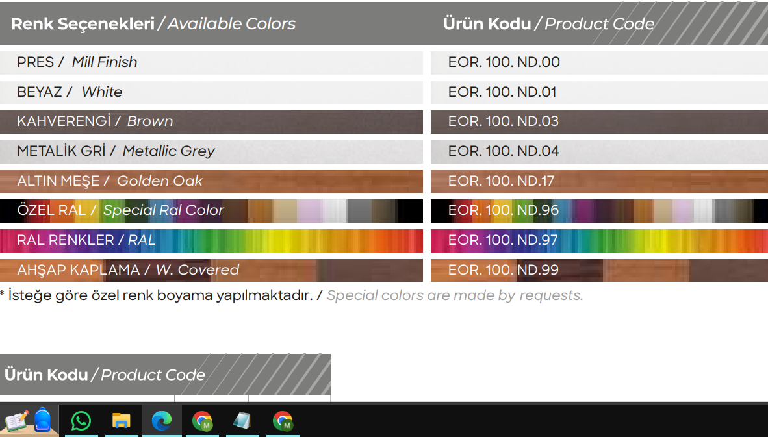768x437 pixels.
Task: Open WhatsApp from the taskbar
Action: pos(81,421)
